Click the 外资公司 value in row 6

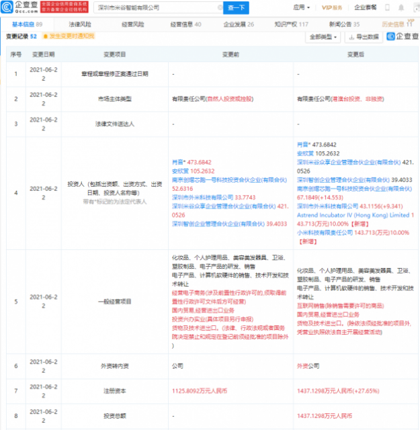tap(308, 366)
